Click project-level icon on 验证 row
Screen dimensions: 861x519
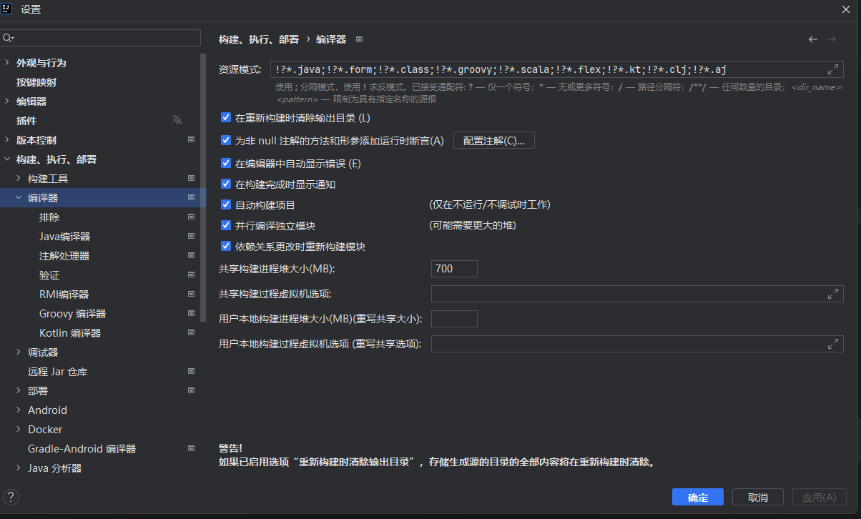(191, 275)
